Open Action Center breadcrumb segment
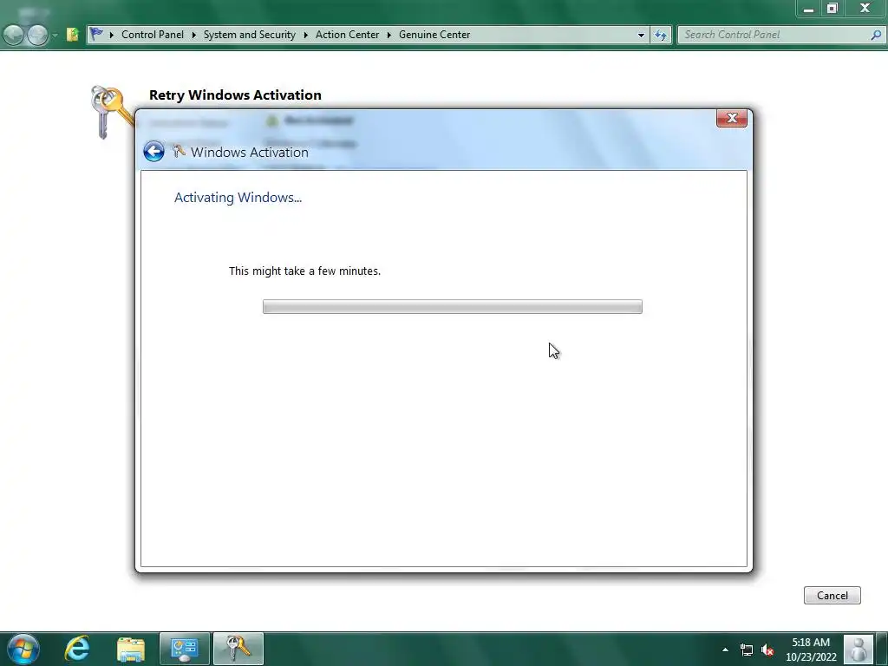This screenshot has height=666, width=888. click(x=347, y=35)
